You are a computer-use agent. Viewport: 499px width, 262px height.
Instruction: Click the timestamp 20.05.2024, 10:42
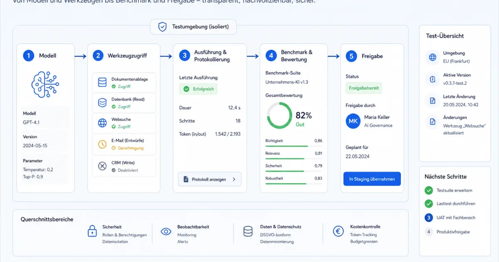coord(461,105)
